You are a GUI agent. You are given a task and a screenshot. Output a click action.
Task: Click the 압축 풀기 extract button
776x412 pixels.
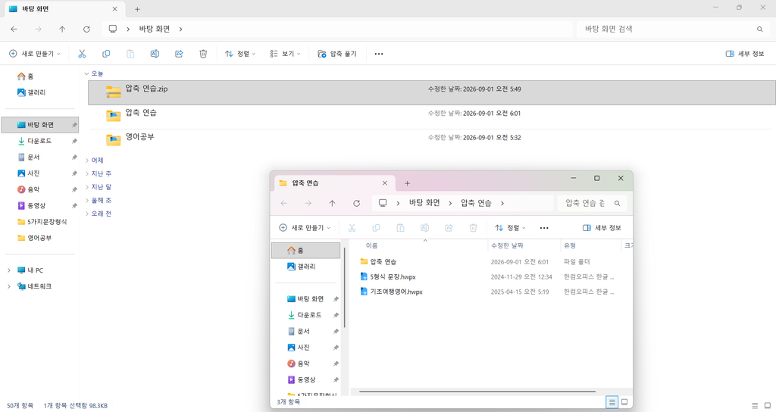point(337,54)
